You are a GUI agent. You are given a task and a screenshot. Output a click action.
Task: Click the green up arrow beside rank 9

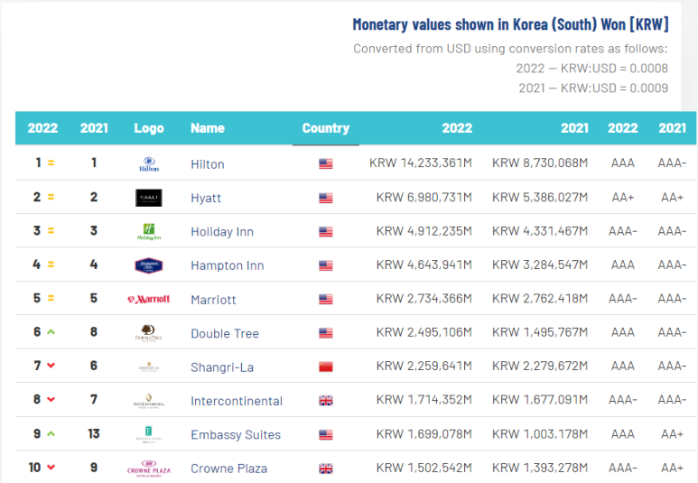point(51,433)
